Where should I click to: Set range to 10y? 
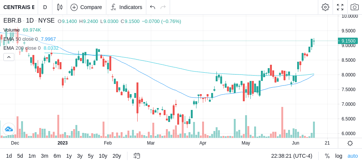[x=103, y=156]
